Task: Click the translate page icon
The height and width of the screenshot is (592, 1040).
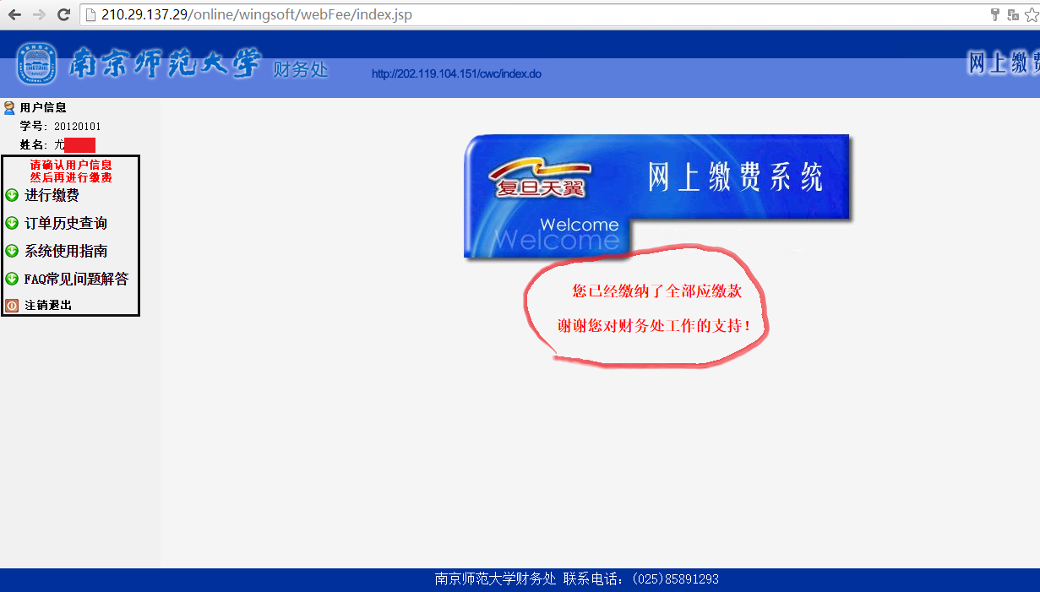Action: click(1012, 15)
